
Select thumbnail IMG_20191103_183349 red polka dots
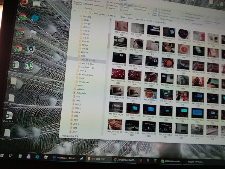point(118,76)
